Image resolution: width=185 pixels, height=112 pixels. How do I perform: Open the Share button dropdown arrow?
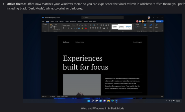162,21
